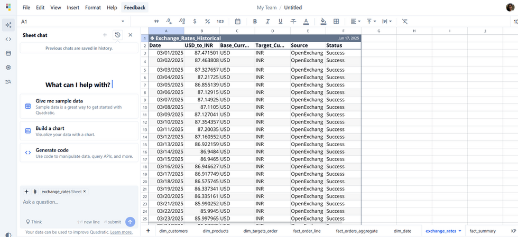Add context with plus button in chat

(x=26, y=192)
